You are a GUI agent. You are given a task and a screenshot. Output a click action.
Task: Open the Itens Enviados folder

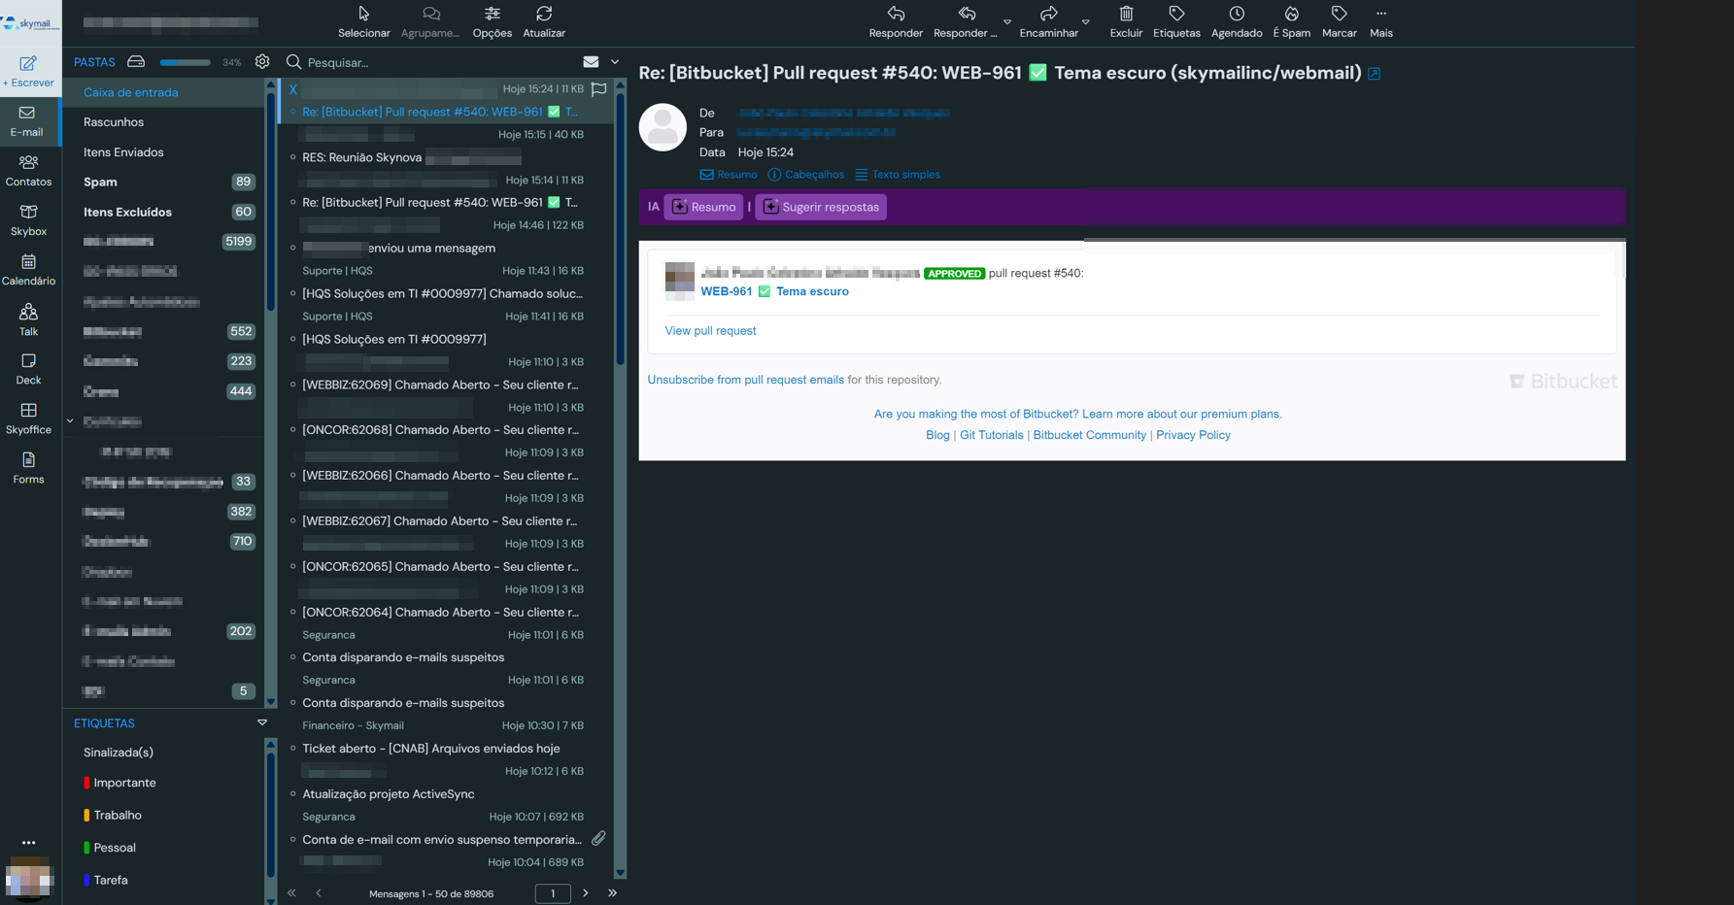click(123, 152)
